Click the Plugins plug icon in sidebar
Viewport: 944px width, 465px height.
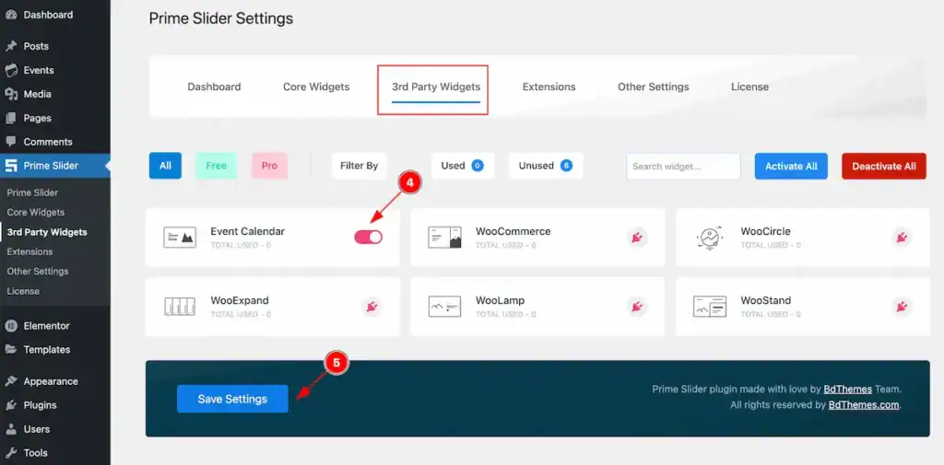point(11,405)
